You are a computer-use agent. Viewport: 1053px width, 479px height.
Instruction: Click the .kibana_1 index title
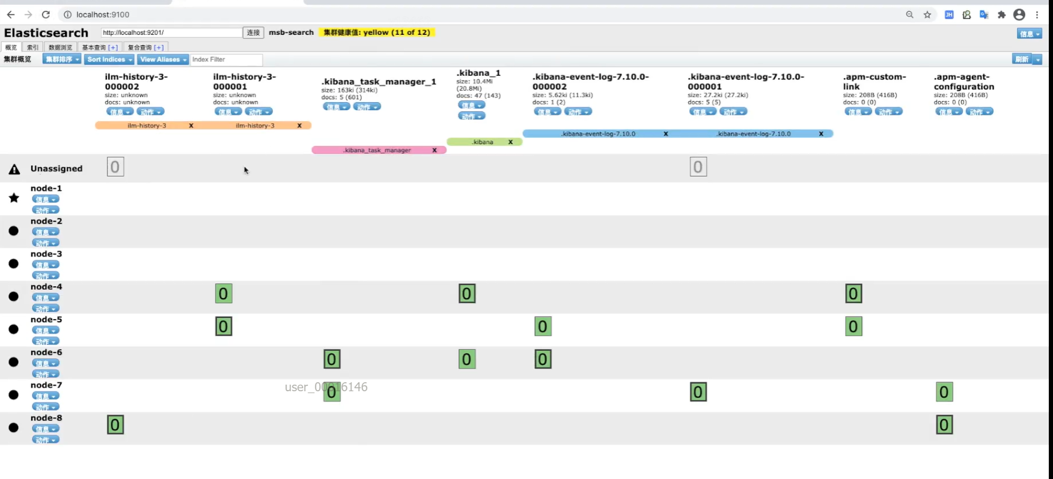(x=478, y=73)
